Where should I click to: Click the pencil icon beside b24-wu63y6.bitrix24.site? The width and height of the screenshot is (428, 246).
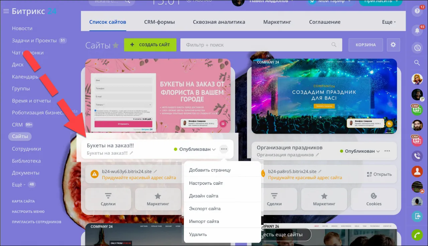(x=155, y=171)
